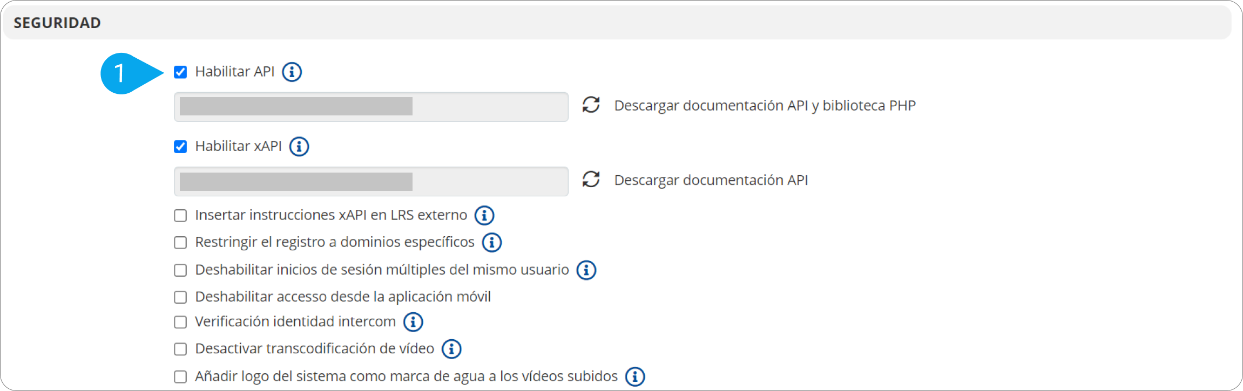Show info for Añadir logo como marca de agua
This screenshot has height=391, width=1243.
point(635,376)
